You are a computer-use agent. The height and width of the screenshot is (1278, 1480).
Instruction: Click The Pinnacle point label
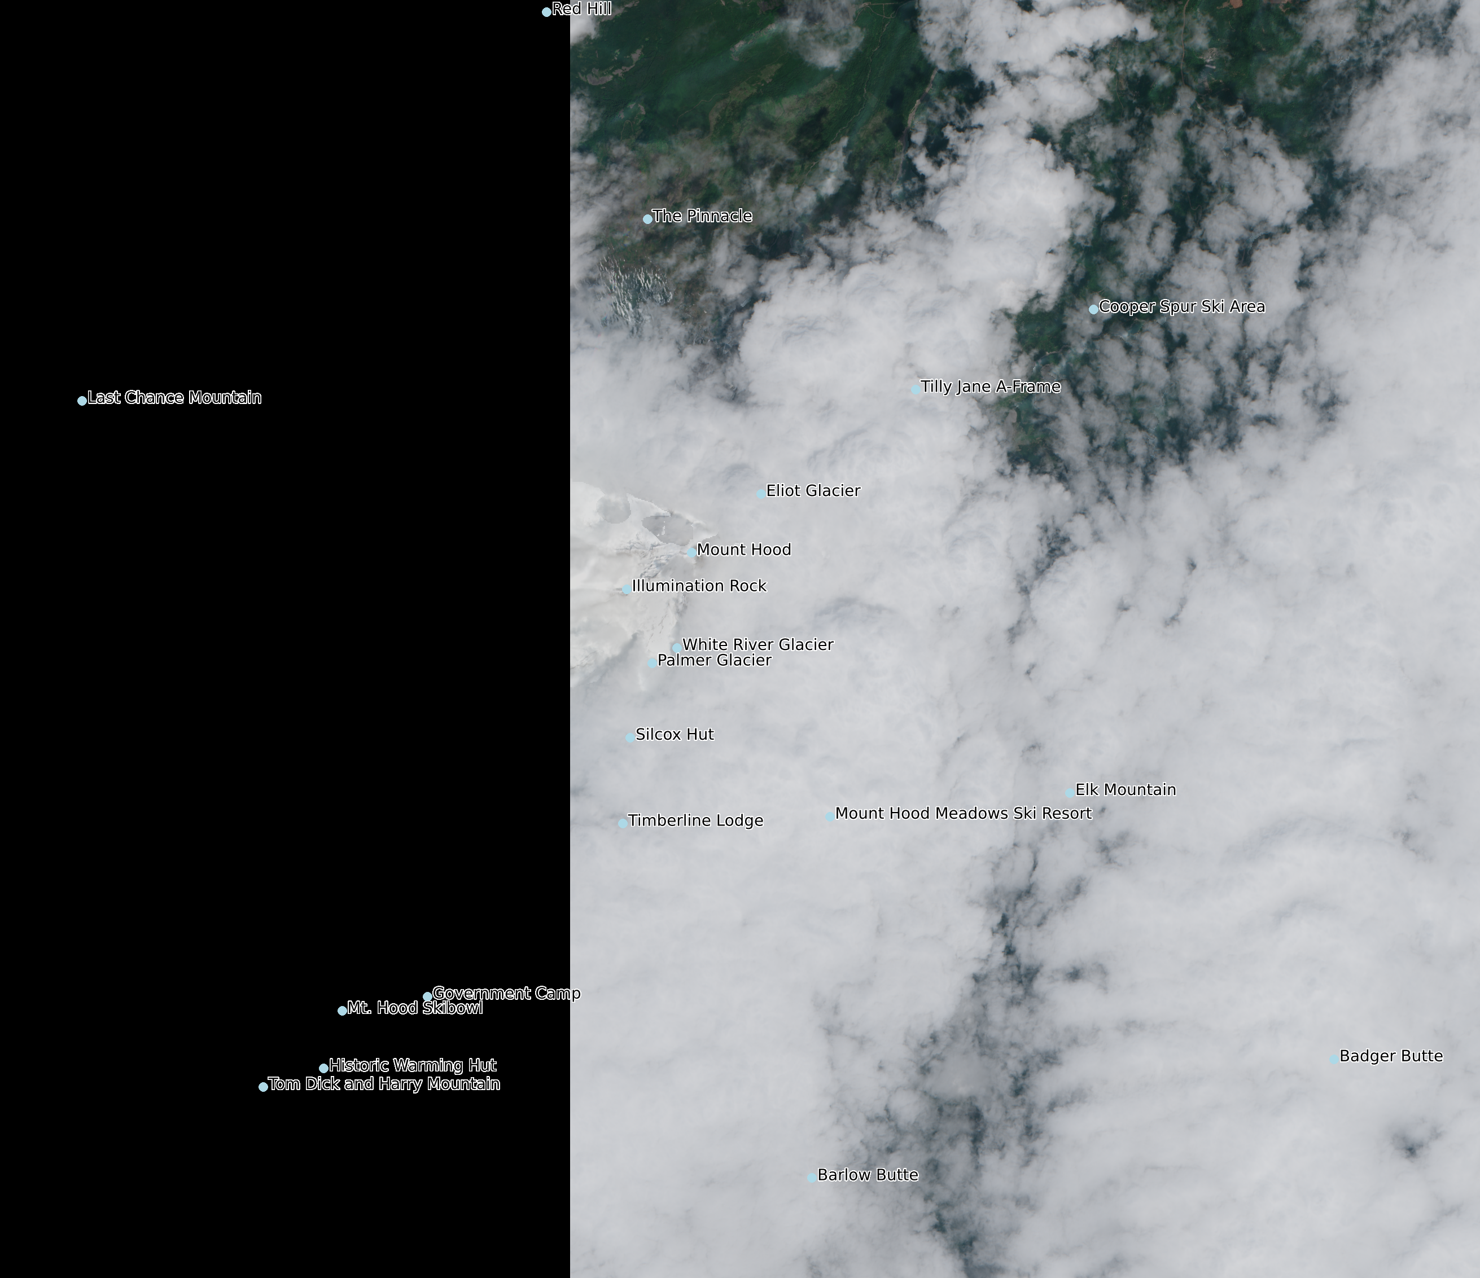click(702, 216)
